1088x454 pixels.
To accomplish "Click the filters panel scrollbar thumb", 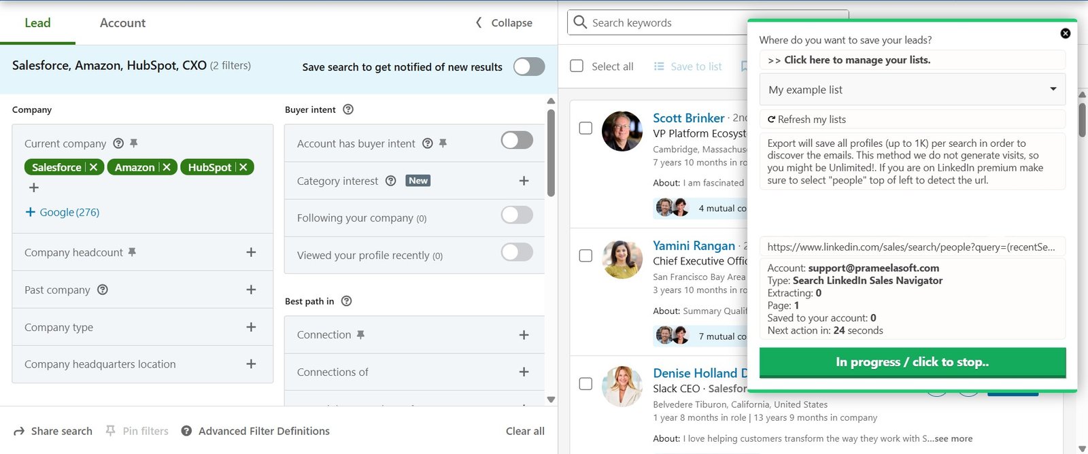I will [x=551, y=153].
